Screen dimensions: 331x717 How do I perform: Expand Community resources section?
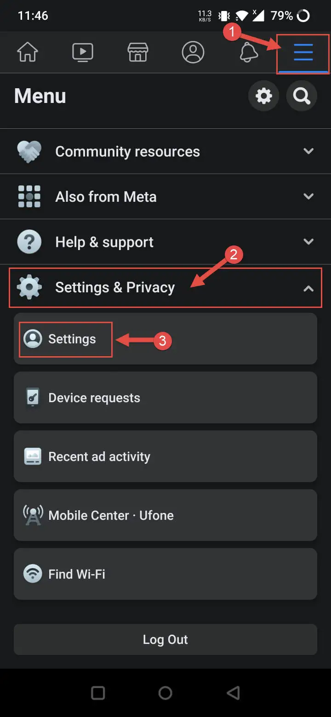[x=165, y=151]
